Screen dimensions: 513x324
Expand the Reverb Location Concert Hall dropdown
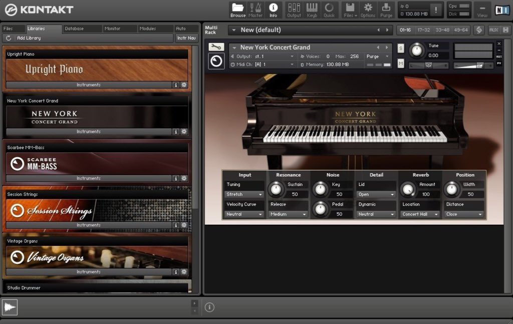[420, 214]
